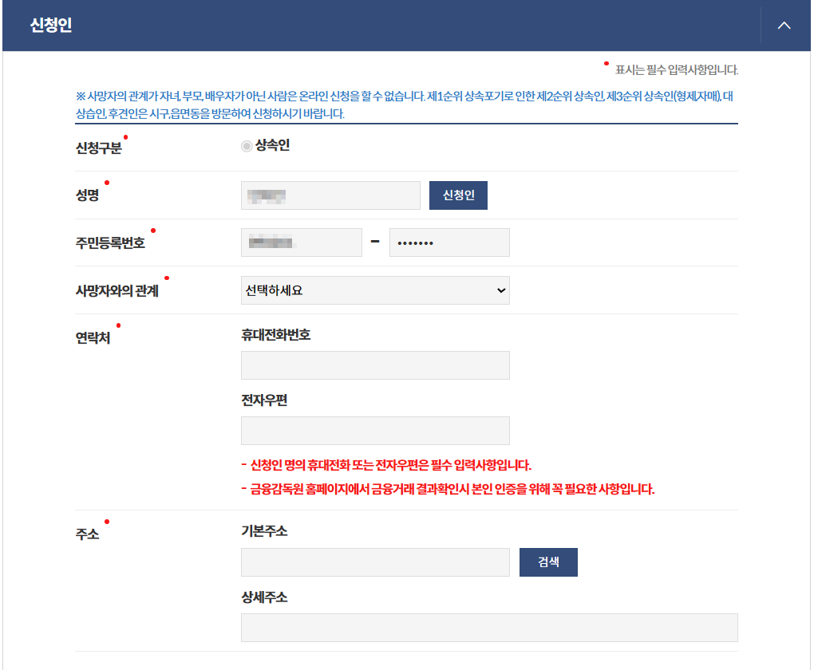Click the 신청인 section title bar
The height and width of the screenshot is (670, 814).
(x=51, y=25)
